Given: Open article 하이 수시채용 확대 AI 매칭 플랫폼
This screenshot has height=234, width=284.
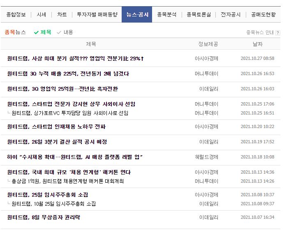Looking at the screenshot, I should pos(75,157).
